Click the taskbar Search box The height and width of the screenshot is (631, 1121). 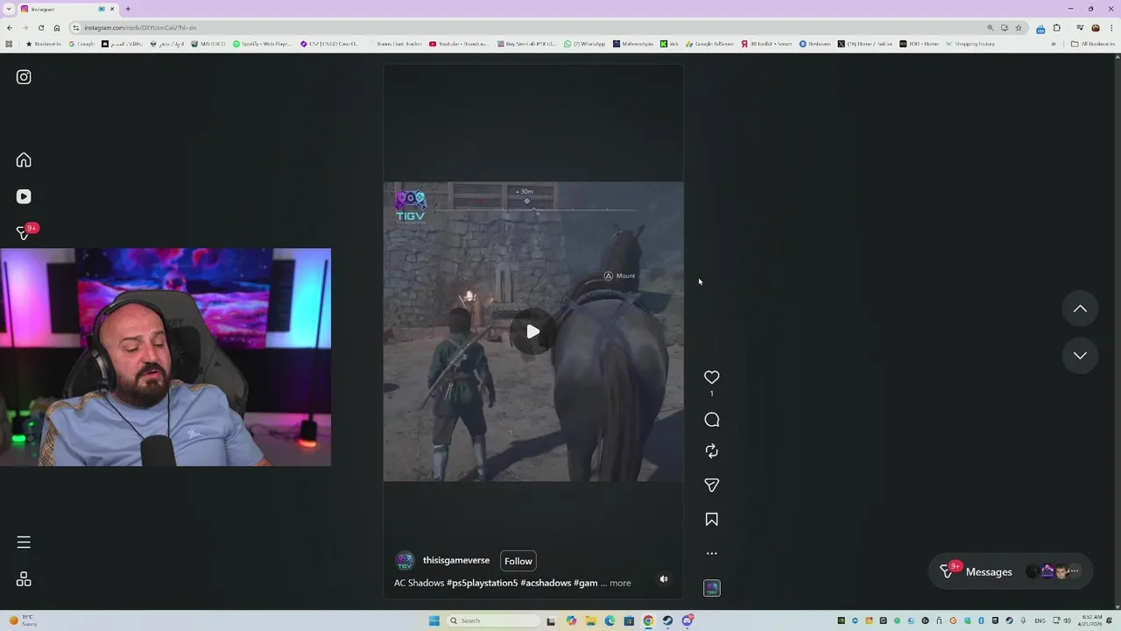[x=492, y=620]
